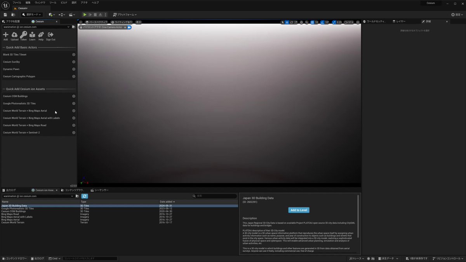This screenshot has width=466, height=262.
Task: Click the blue refresh assets button
Action: 85,196
